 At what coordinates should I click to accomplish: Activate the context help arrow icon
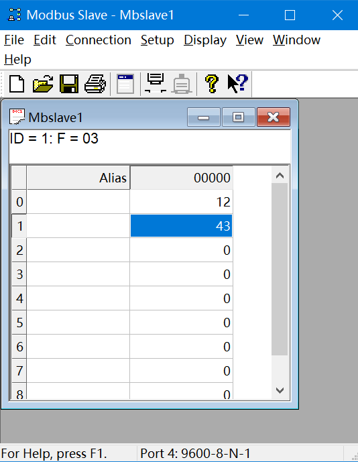238,84
